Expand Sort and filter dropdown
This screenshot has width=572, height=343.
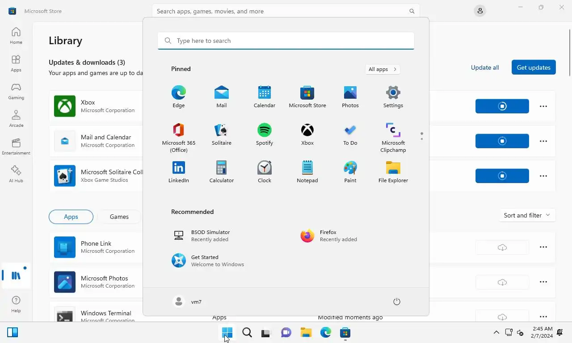pos(527,215)
